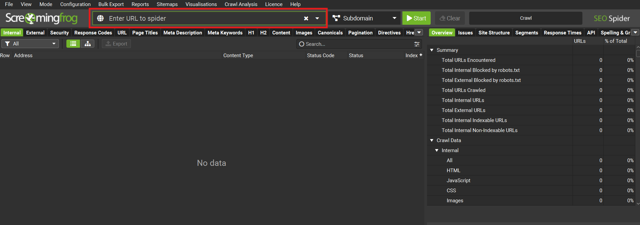Select the HTML row under Internal
640x225 pixels.
pyautogui.click(x=531, y=171)
